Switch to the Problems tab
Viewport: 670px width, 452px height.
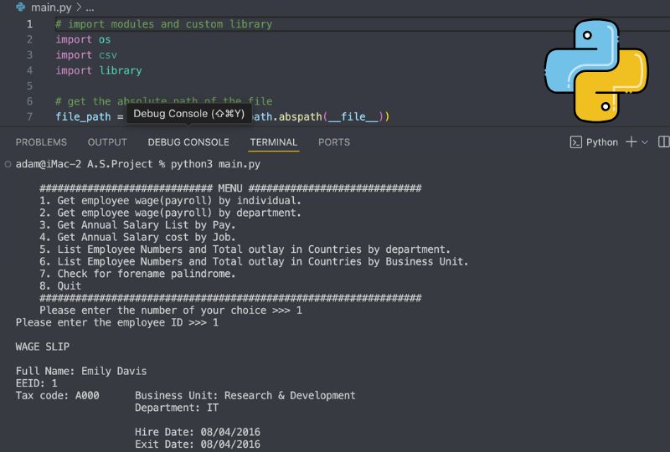(x=41, y=142)
